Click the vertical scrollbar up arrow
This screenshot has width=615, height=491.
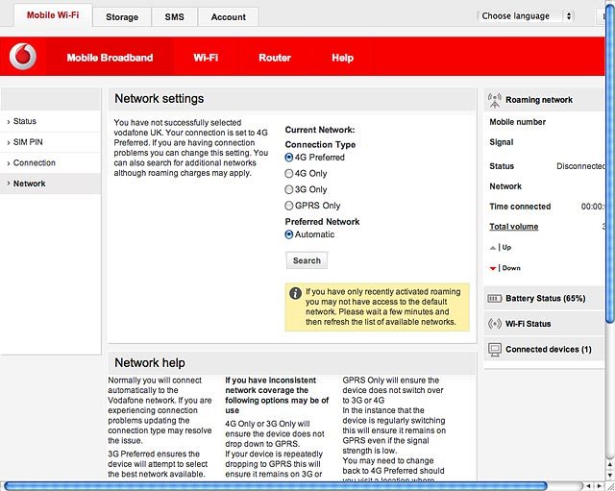pos(610,465)
